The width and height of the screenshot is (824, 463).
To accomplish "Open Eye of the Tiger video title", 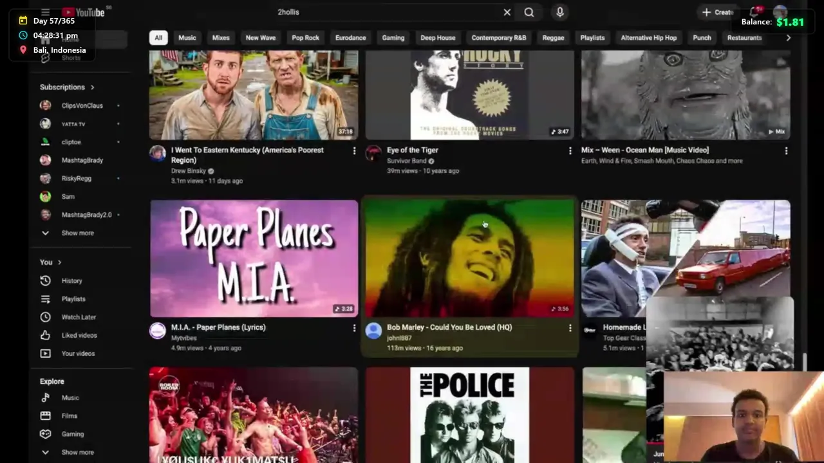I will [x=413, y=150].
